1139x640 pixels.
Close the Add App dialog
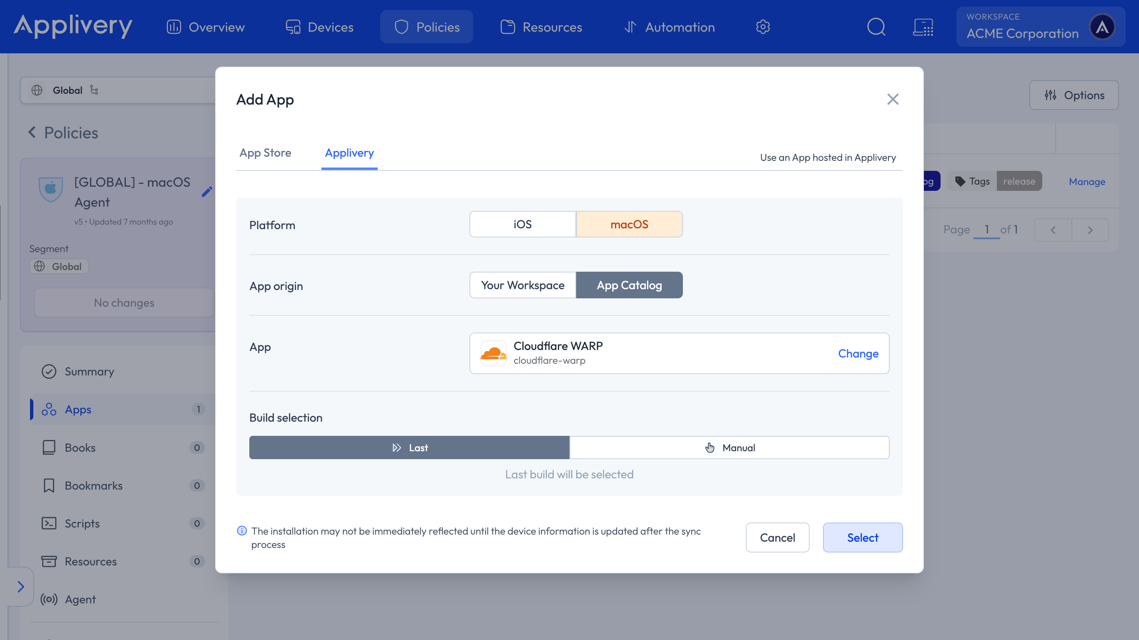pyautogui.click(x=893, y=99)
